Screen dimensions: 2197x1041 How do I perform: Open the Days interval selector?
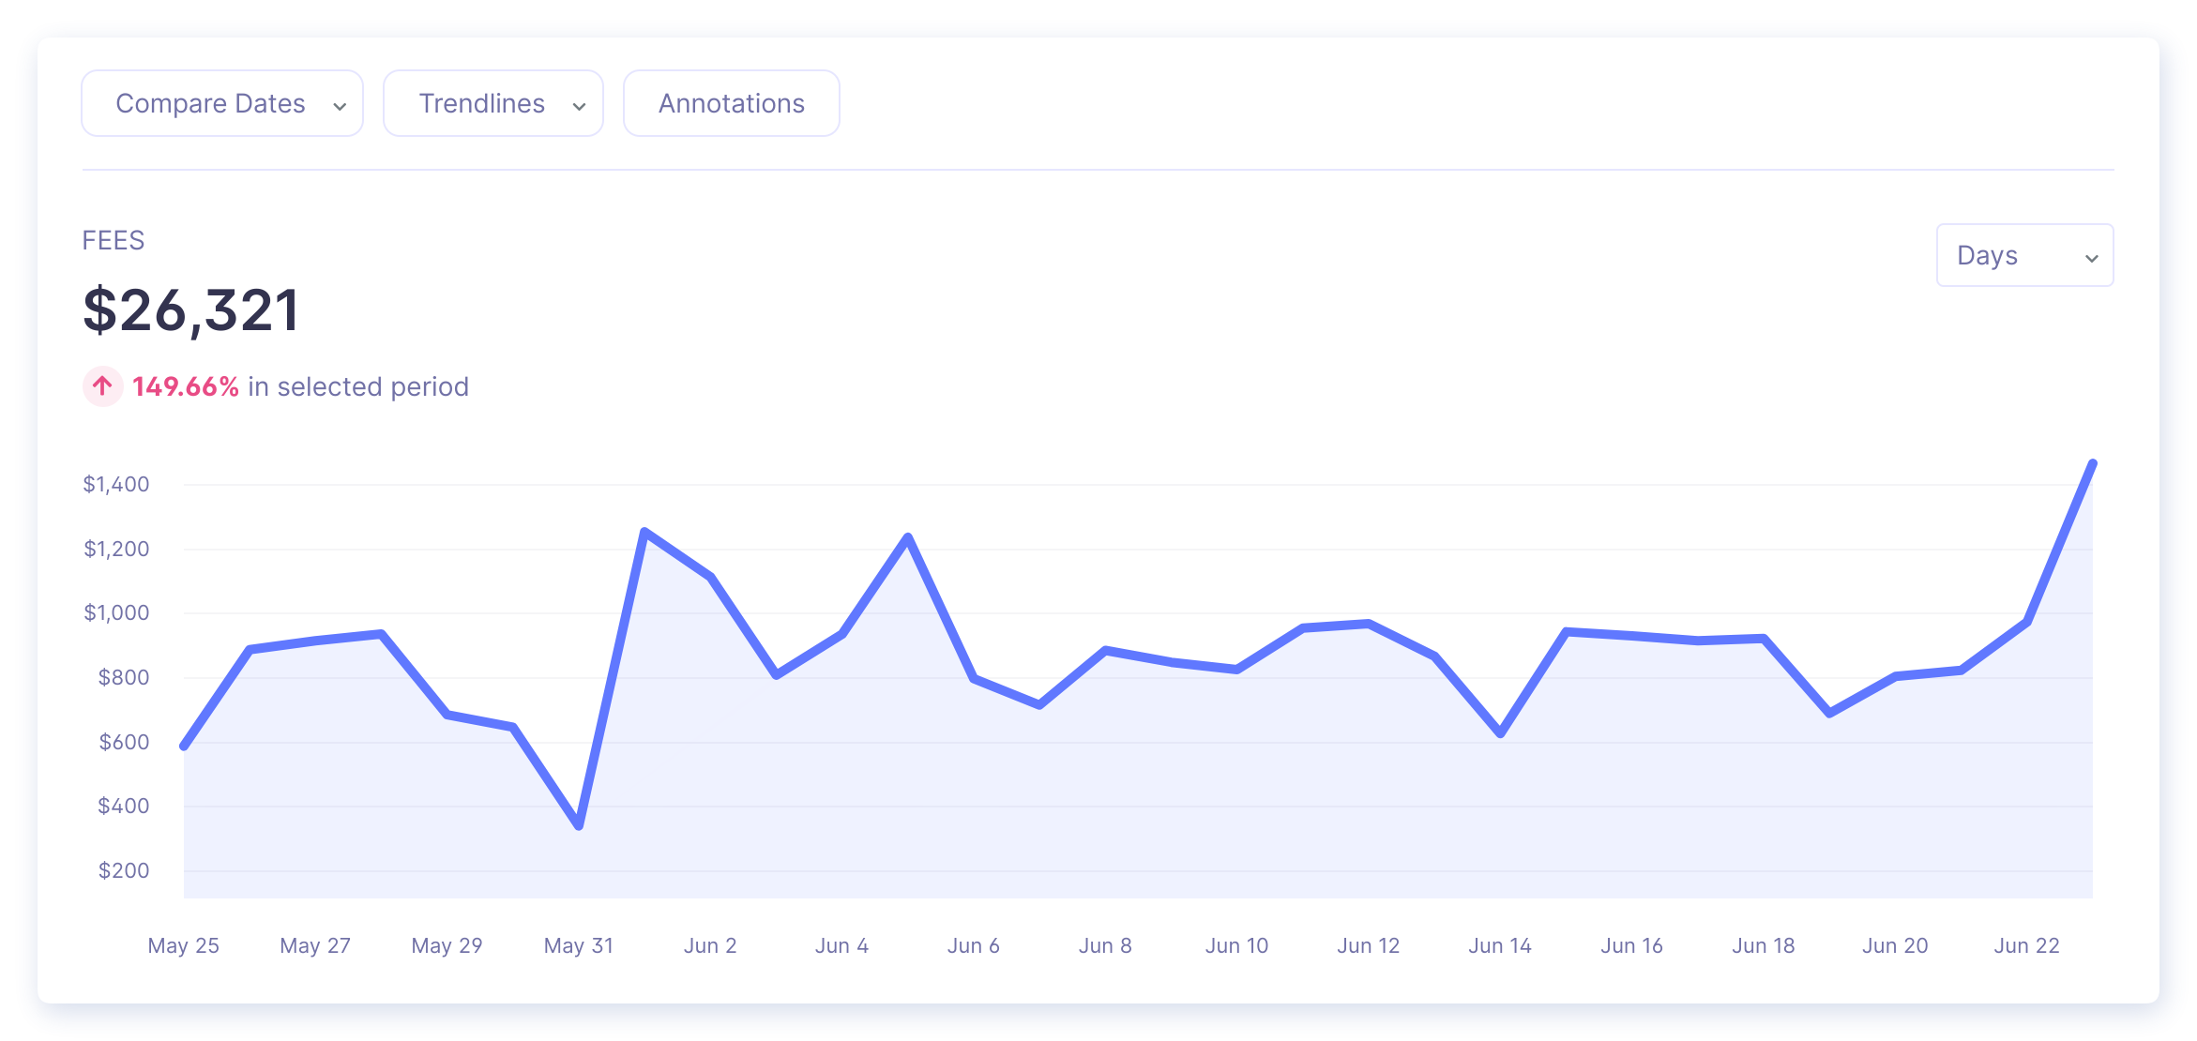(x=2024, y=255)
